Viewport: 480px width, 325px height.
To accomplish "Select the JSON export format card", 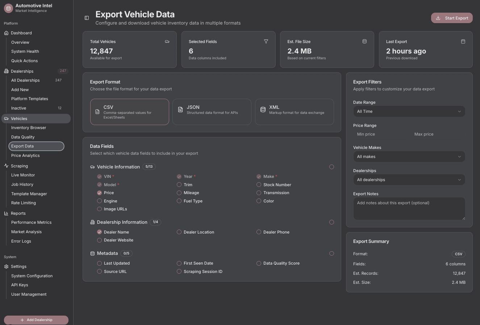I will click(x=212, y=112).
